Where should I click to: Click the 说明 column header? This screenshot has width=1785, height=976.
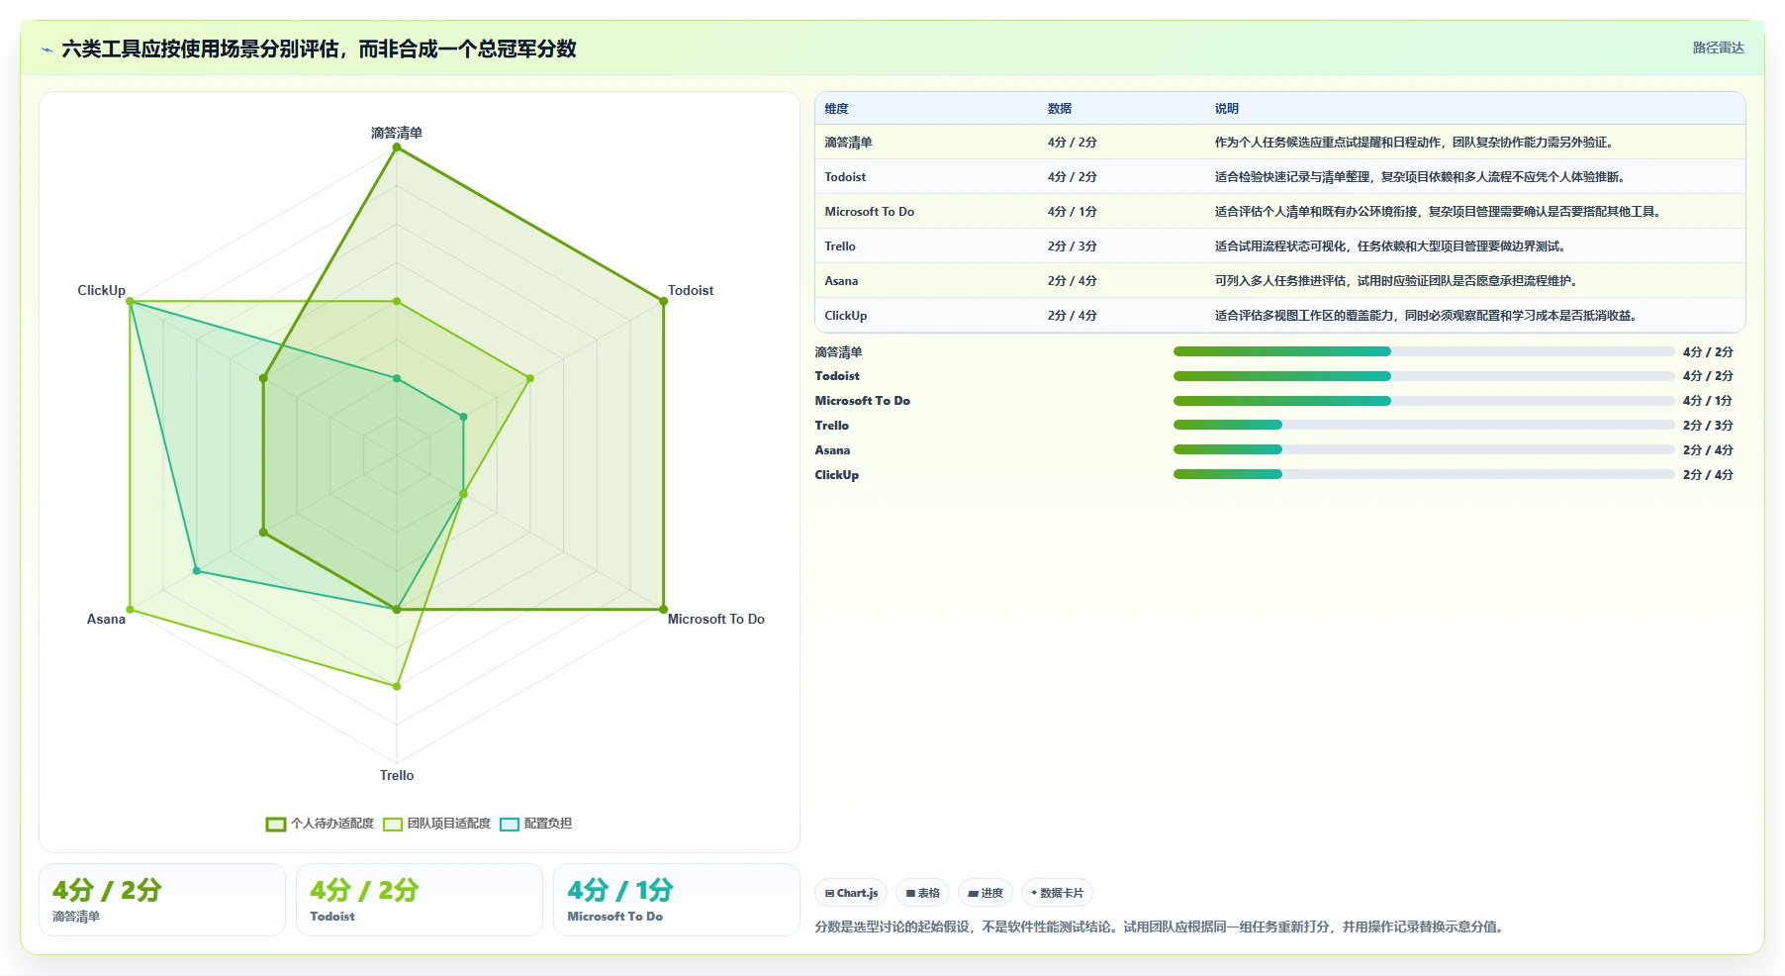tap(1227, 109)
